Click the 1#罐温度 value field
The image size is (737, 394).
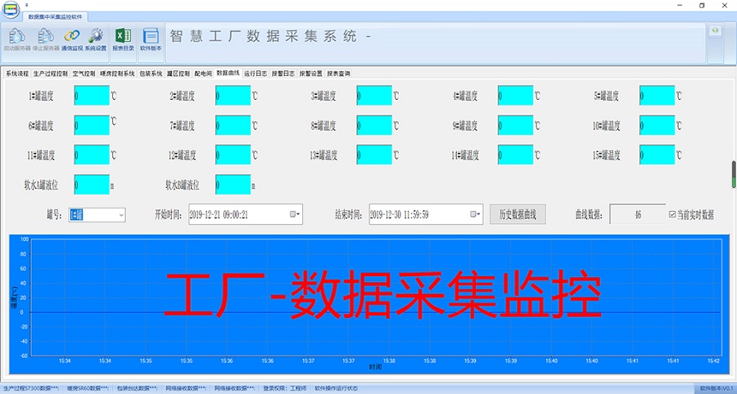pyautogui.click(x=92, y=96)
